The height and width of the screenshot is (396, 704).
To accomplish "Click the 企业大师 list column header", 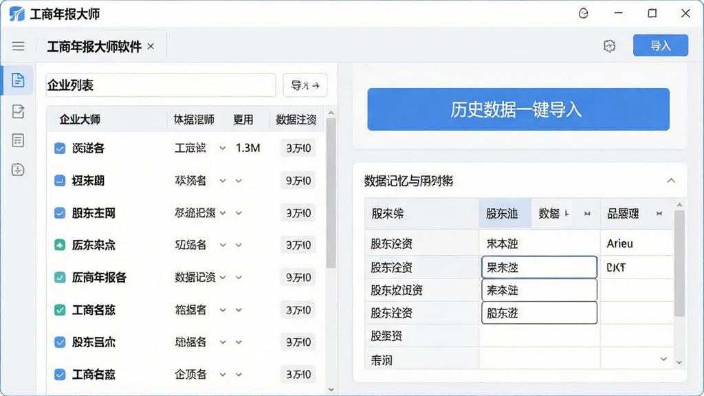I will (80, 120).
